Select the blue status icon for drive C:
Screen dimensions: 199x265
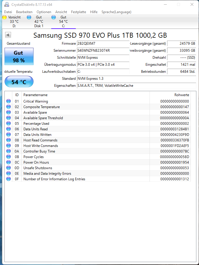54,17
